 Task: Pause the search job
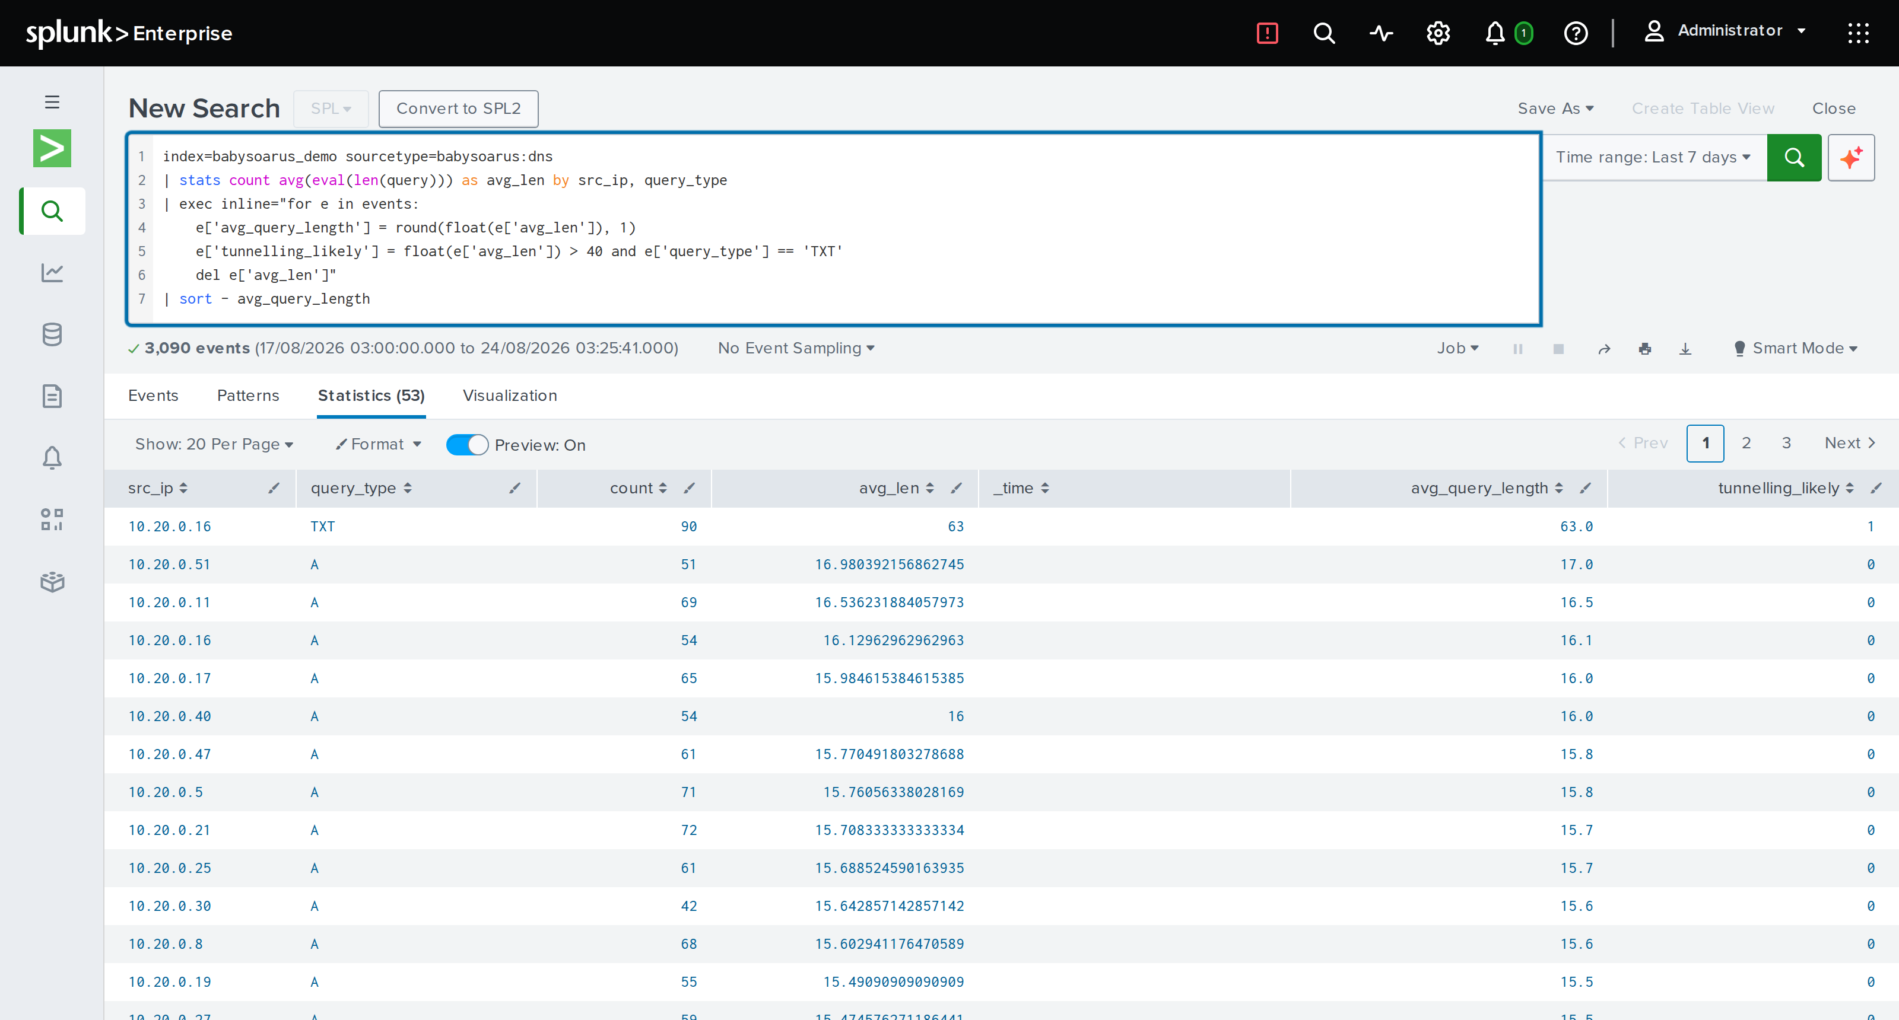[x=1517, y=349]
